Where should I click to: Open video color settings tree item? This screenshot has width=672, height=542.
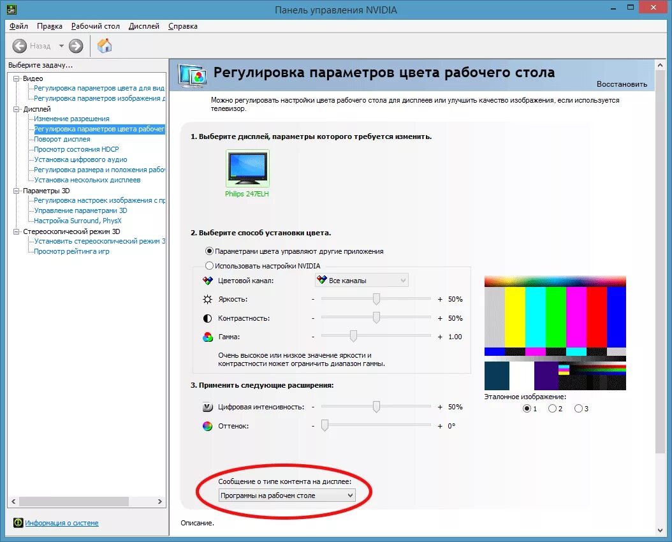[x=99, y=88]
